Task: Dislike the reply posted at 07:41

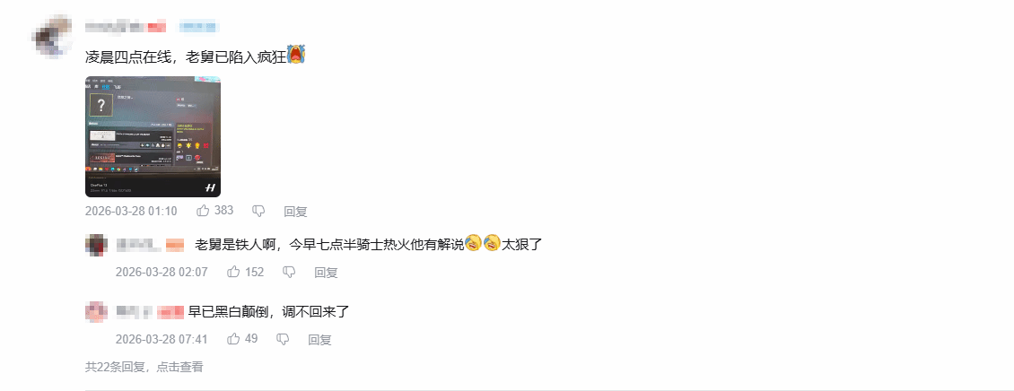Action: tap(283, 339)
